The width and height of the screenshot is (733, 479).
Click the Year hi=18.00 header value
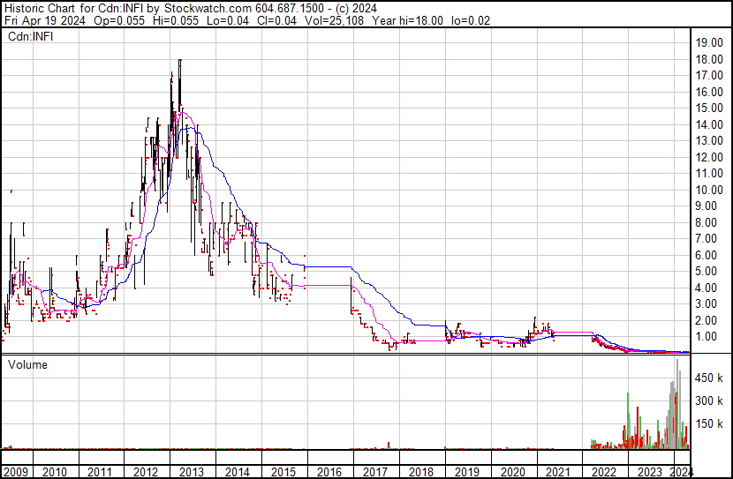click(419, 19)
